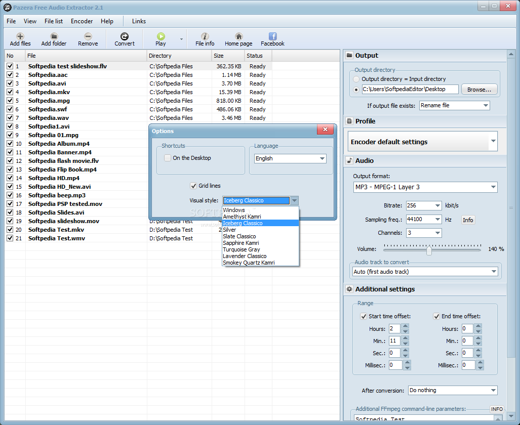Image resolution: width=520 pixels, height=425 pixels.
Task: Open the Channels dropdown
Action: pyautogui.click(x=424, y=233)
